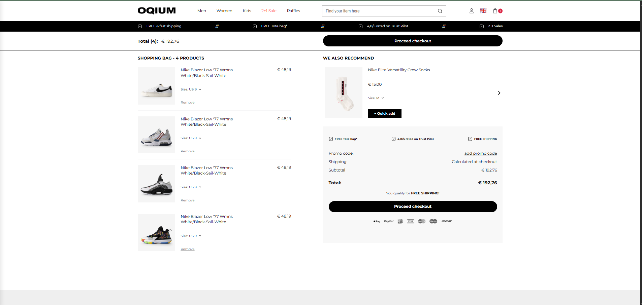Click Proceed checkout button beside Total (4)
The width and height of the screenshot is (642, 305).
point(413,41)
